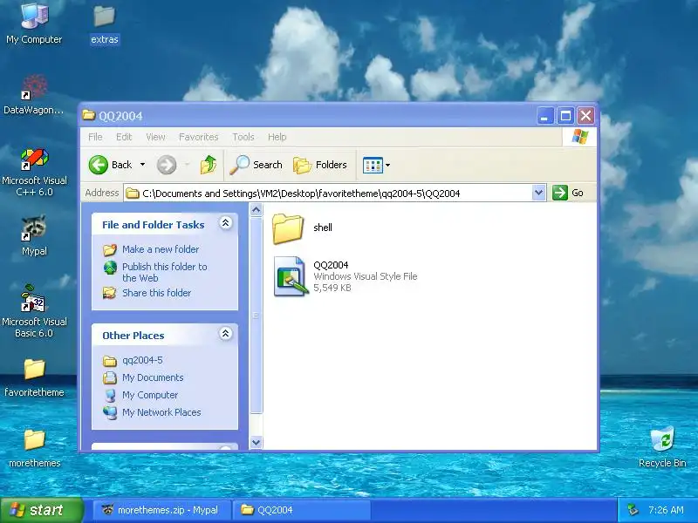This screenshot has width=698, height=523.
Task: Open the Tools menu
Action: point(243,137)
